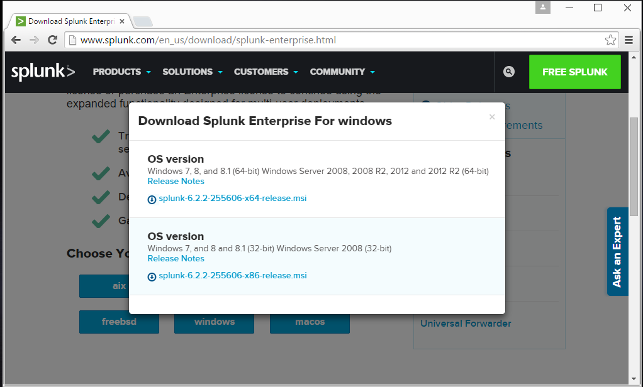Reload the page with the refresh icon
This screenshot has height=387, width=643.
(52, 40)
